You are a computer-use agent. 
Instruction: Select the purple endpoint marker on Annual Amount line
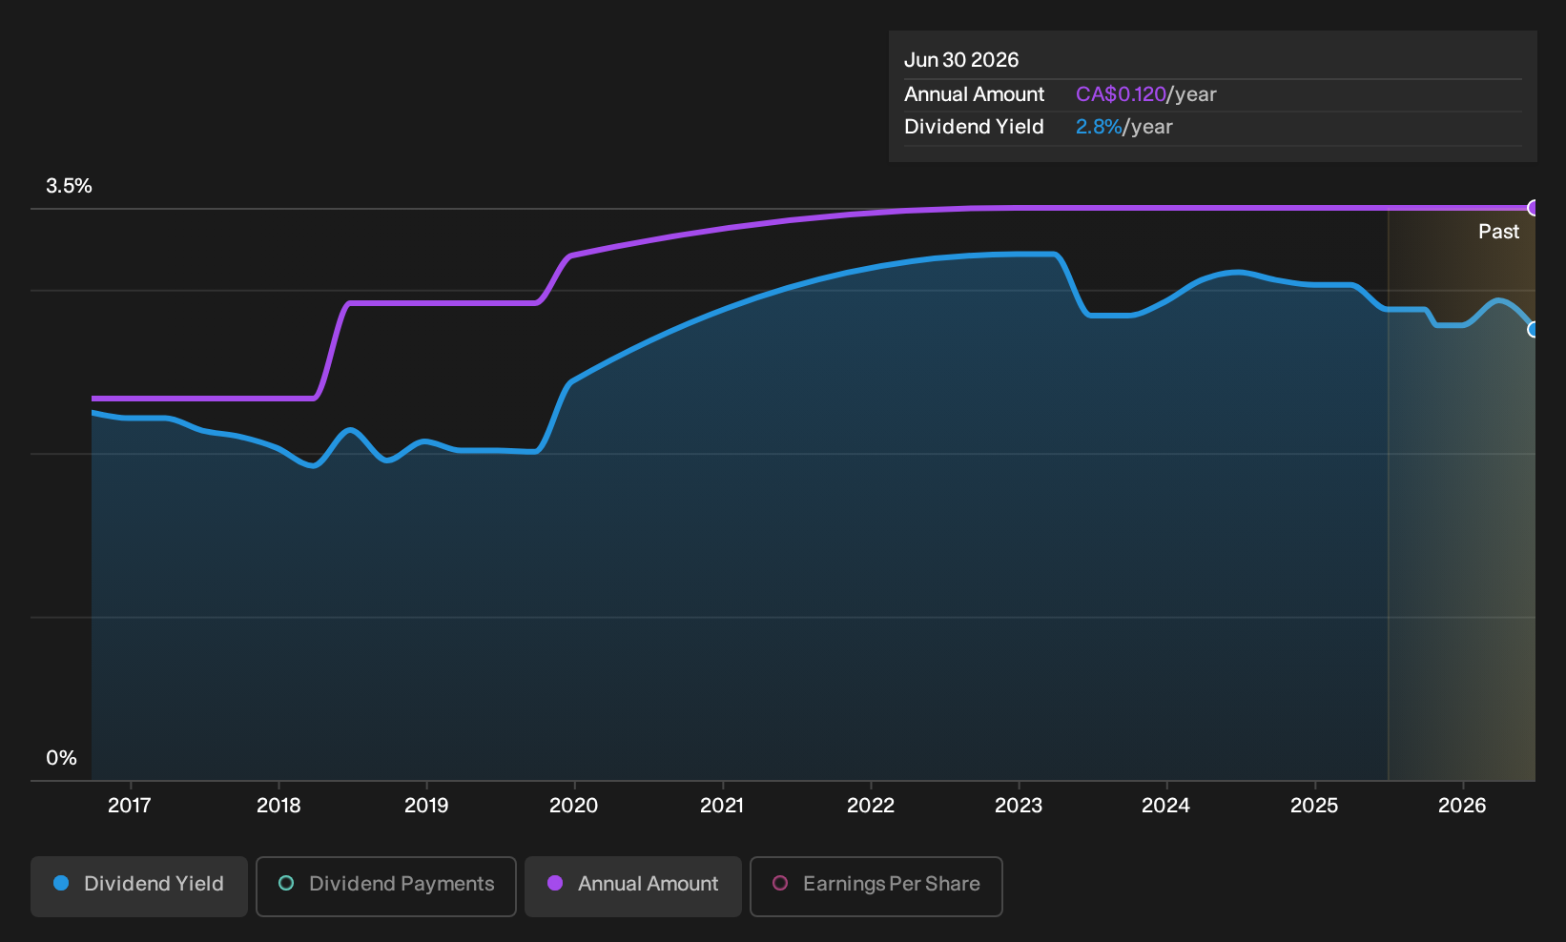tap(1534, 208)
